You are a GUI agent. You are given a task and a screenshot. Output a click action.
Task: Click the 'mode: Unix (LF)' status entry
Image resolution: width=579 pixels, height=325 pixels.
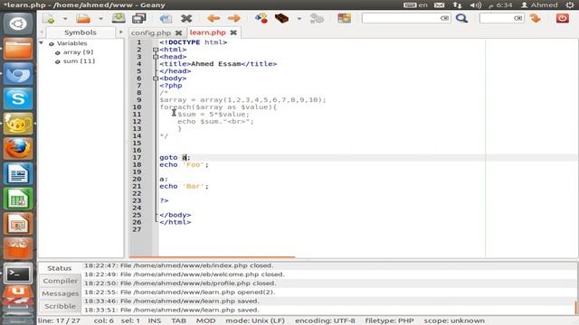click(x=255, y=320)
